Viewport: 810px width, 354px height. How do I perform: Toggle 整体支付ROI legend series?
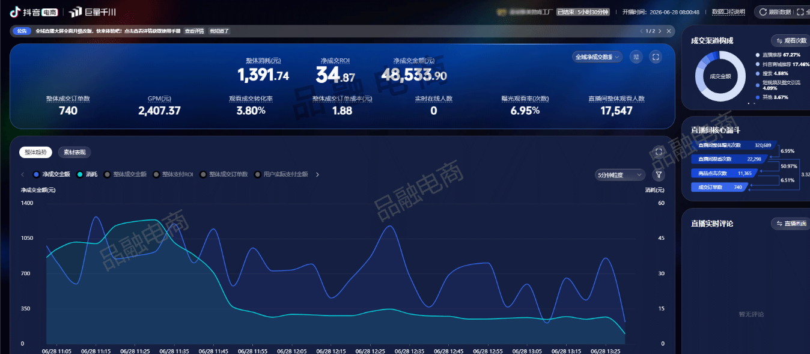pyautogui.click(x=173, y=174)
